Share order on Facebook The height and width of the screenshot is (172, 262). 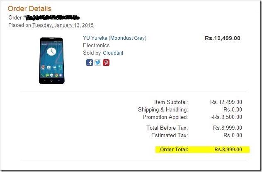click(90, 63)
